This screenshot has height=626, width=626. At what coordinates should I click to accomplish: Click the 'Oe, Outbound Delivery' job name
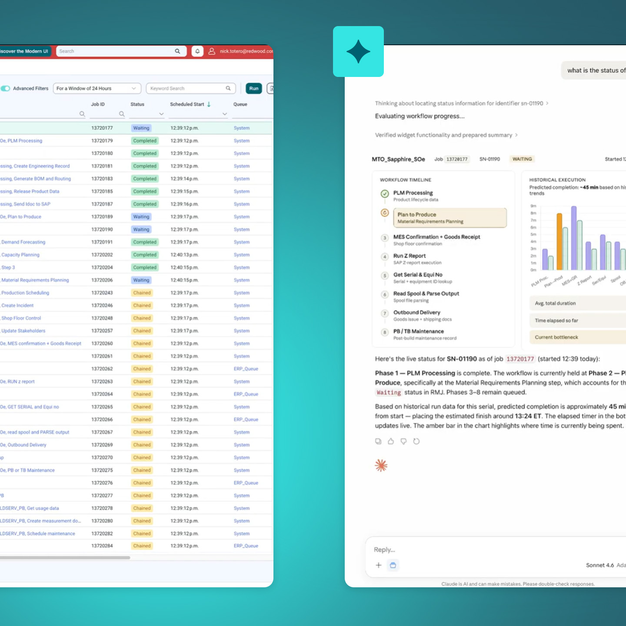[x=23, y=445]
